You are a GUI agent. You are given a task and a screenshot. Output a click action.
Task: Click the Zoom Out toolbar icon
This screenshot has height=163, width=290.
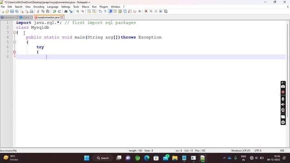pyautogui.click(x=82, y=11)
